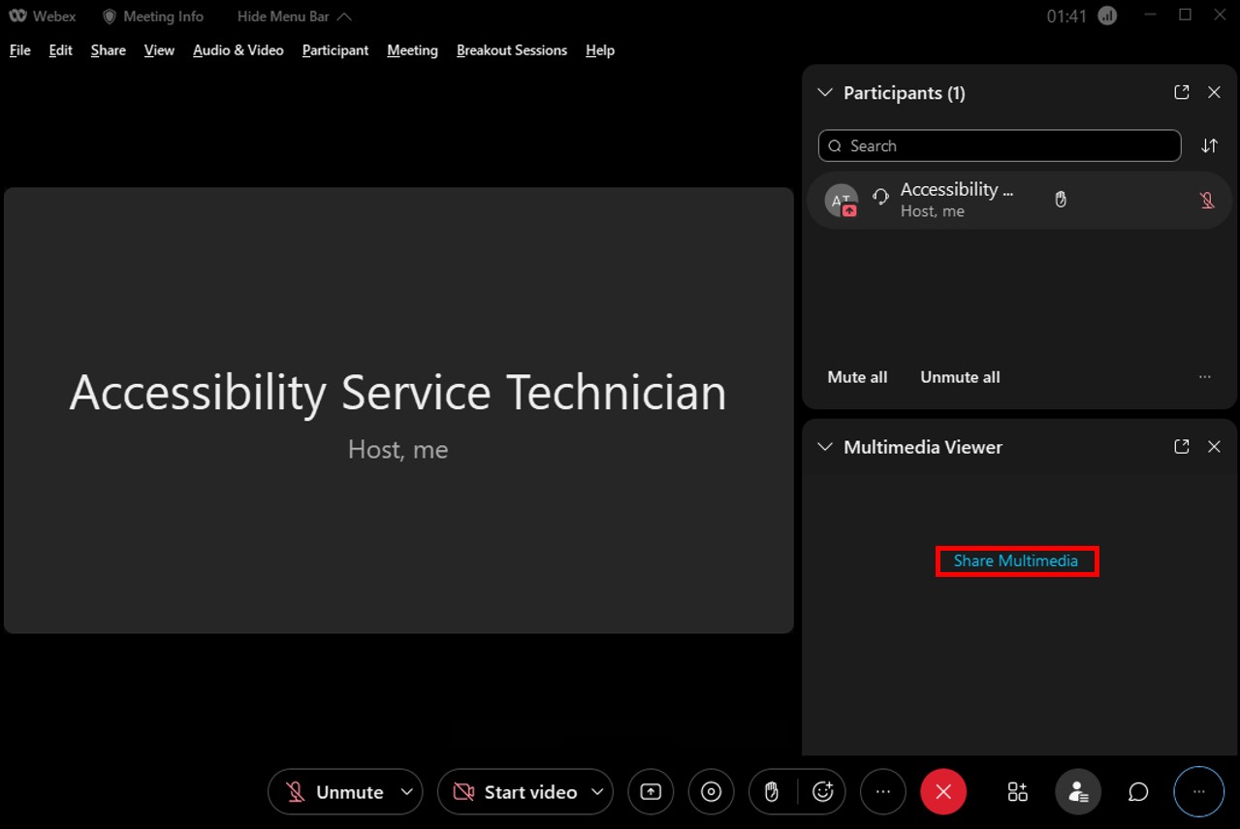Open the video options dropdown next to Start video
The width and height of the screenshot is (1240, 829).
coord(598,791)
